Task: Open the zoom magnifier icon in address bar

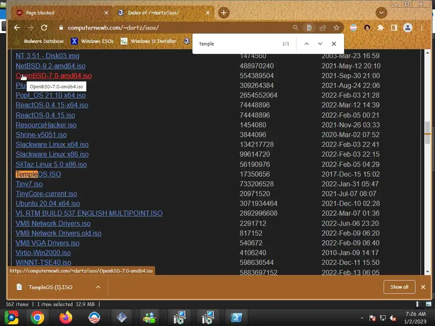Action: coord(296,28)
